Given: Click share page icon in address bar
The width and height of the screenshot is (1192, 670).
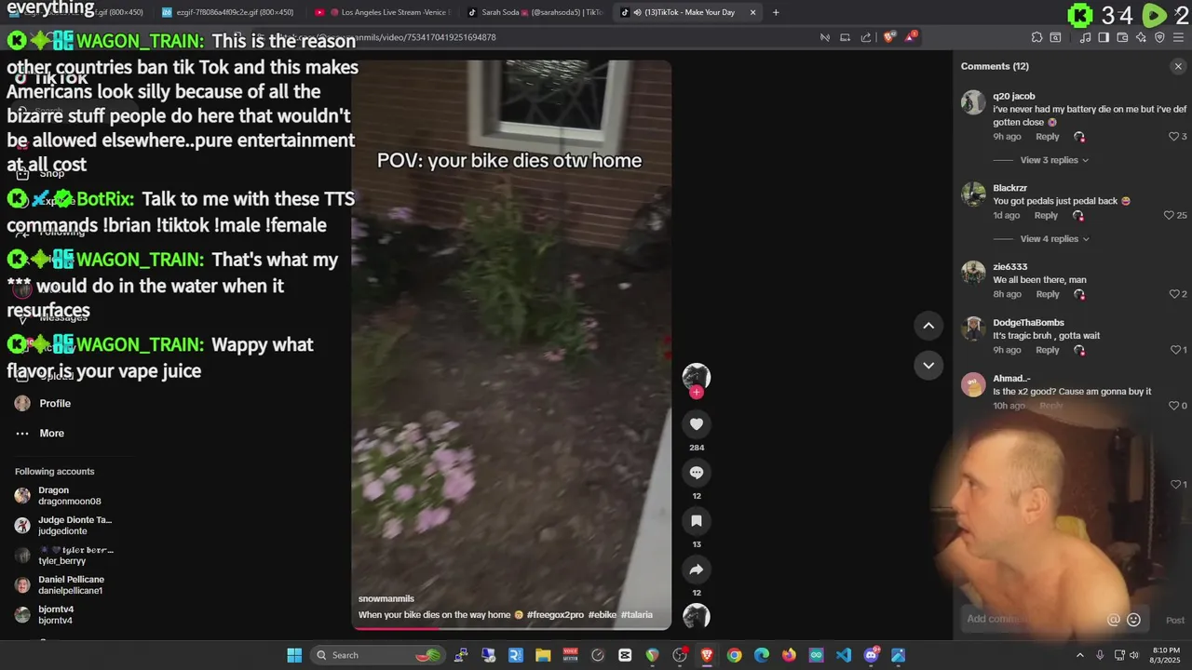Looking at the screenshot, I should [x=866, y=37].
